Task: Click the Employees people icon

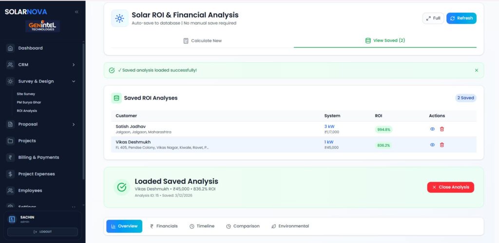Action: coord(10,191)
